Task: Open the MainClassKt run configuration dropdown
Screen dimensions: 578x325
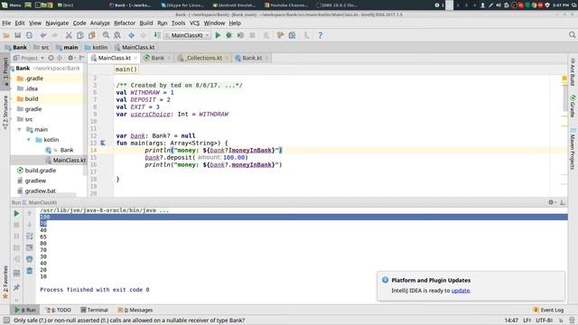Action: point(187,35)
